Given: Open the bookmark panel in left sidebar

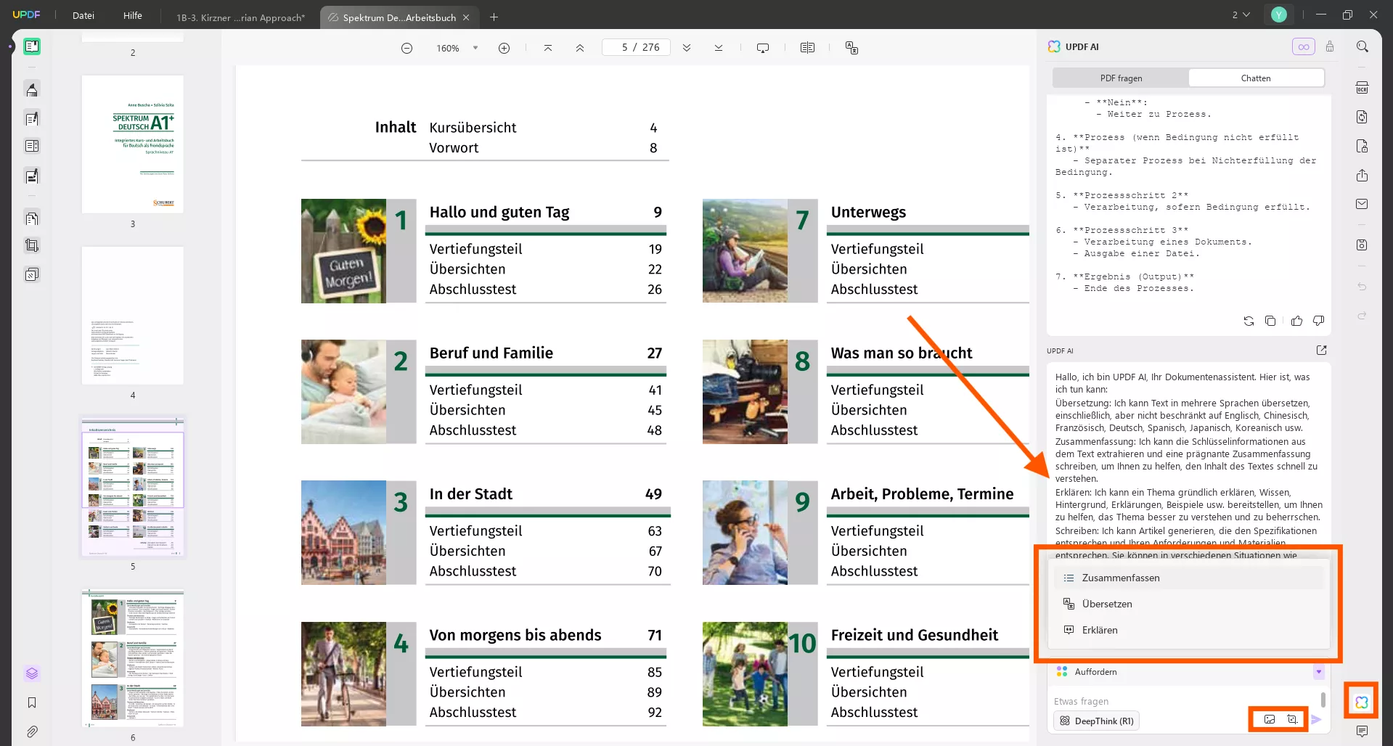Looking at the screenshot, I should coord(32,702).
